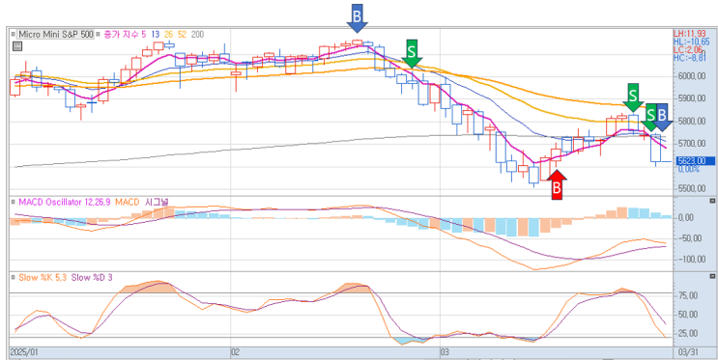Select the 종가 지수 5 moving average legend
Image resolution: width=718 pixels, height=360 pixels.
126,35
